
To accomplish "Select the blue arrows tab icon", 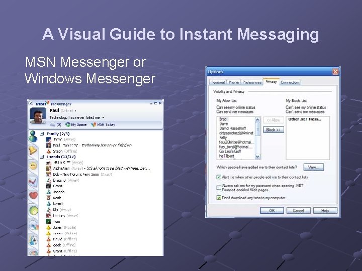I will coord(34,225).
